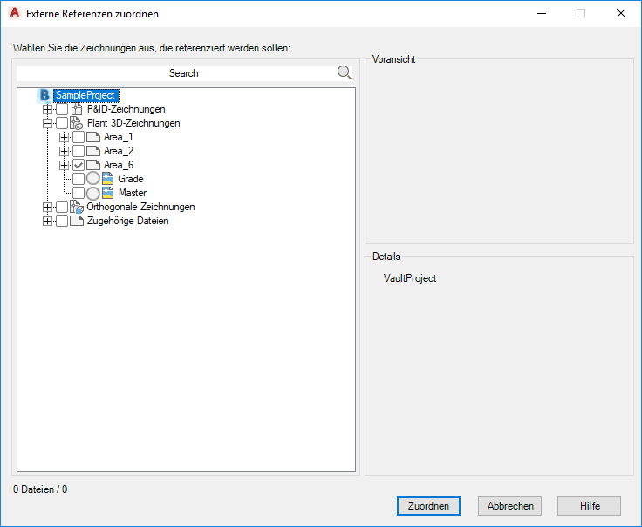Click the VaultProject details text
642x527 pixels.
410,278
